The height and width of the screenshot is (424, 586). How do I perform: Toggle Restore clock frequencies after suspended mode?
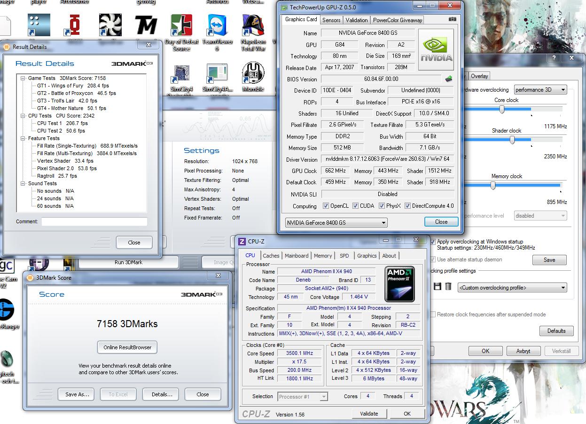pyautogui.click(x=433, y=314)
